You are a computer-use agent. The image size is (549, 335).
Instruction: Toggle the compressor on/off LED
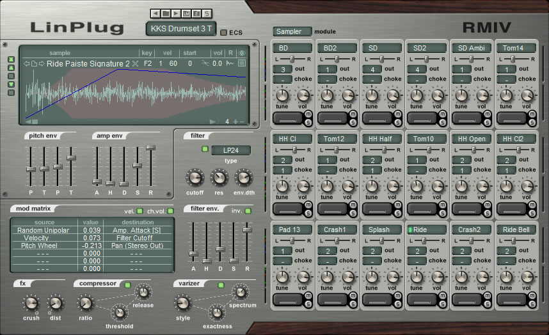point(127,285)
